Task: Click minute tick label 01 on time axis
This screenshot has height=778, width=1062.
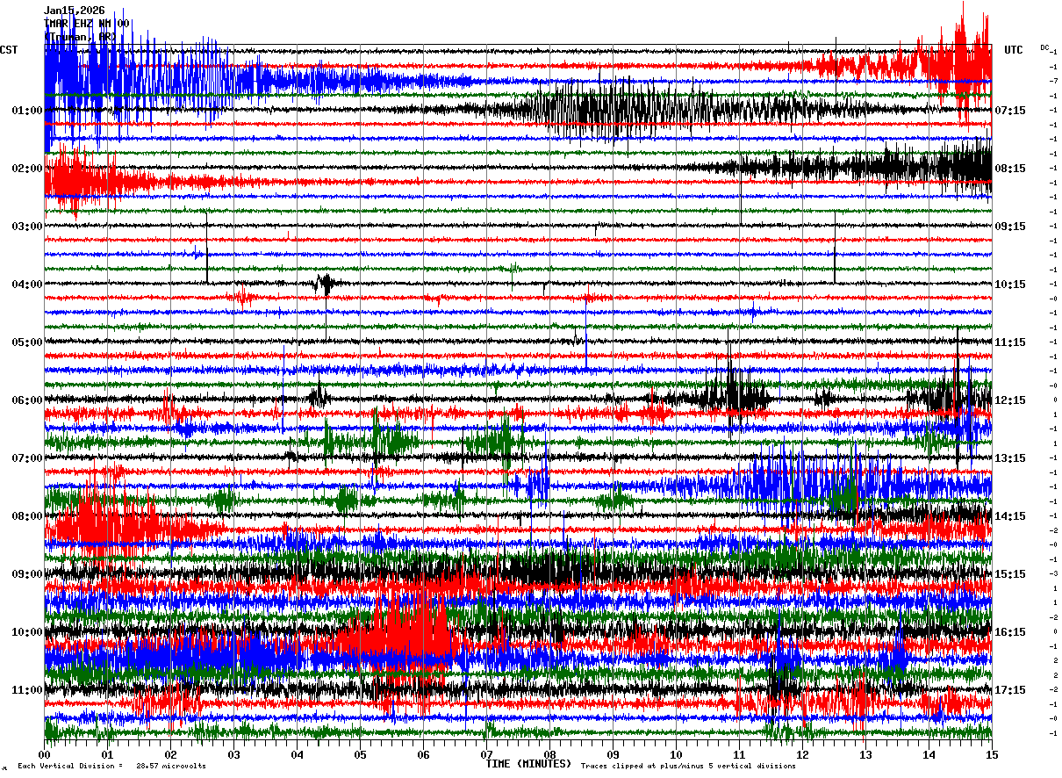Action: tap(108, 754)
